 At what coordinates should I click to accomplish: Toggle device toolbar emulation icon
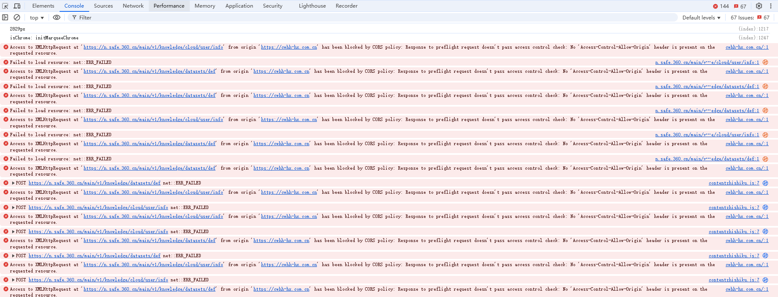[17, 6]
